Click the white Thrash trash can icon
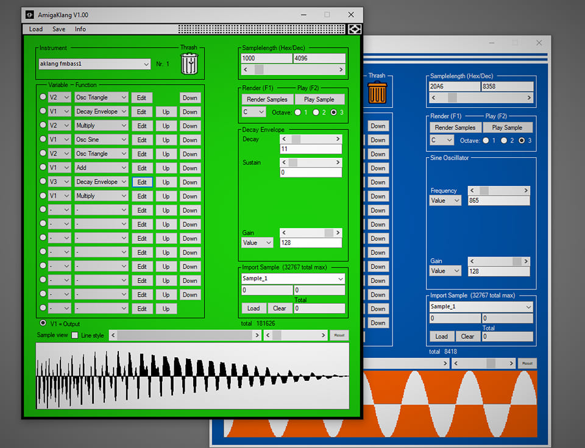 [x=190, y=64]
